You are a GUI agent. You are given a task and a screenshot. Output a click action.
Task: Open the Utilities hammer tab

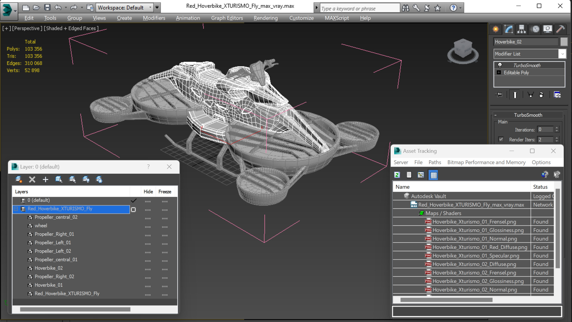(560, 29)
